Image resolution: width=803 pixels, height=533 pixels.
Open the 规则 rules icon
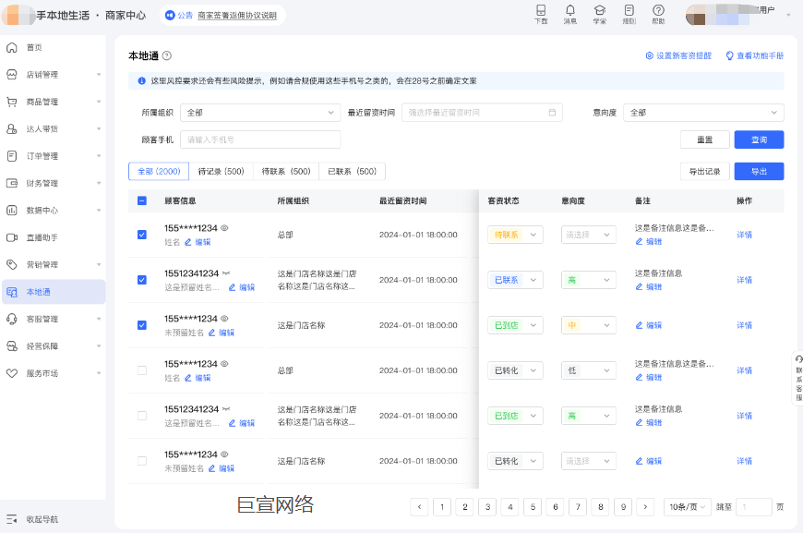[631, 14]
